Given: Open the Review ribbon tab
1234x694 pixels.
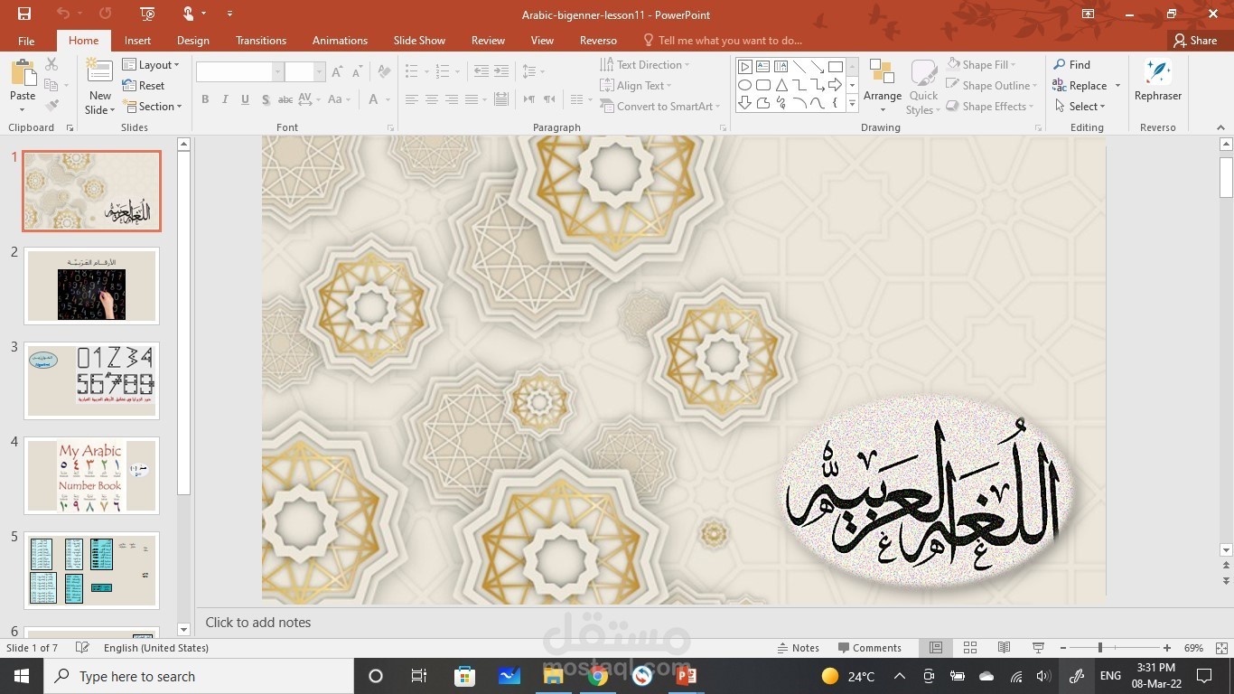Looking at the screenshot, I should (487, 41).
